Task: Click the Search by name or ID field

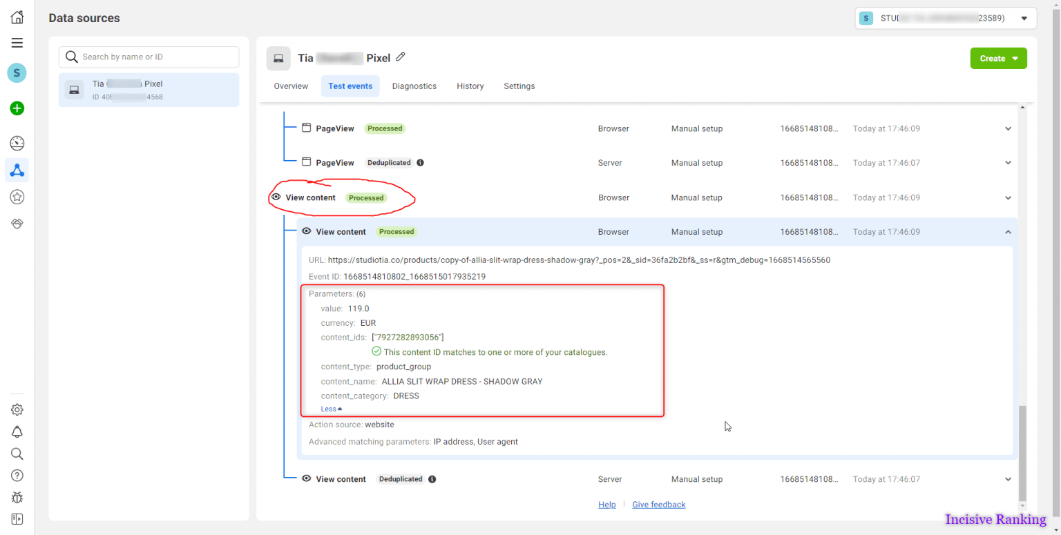Action: coord(149,57)
